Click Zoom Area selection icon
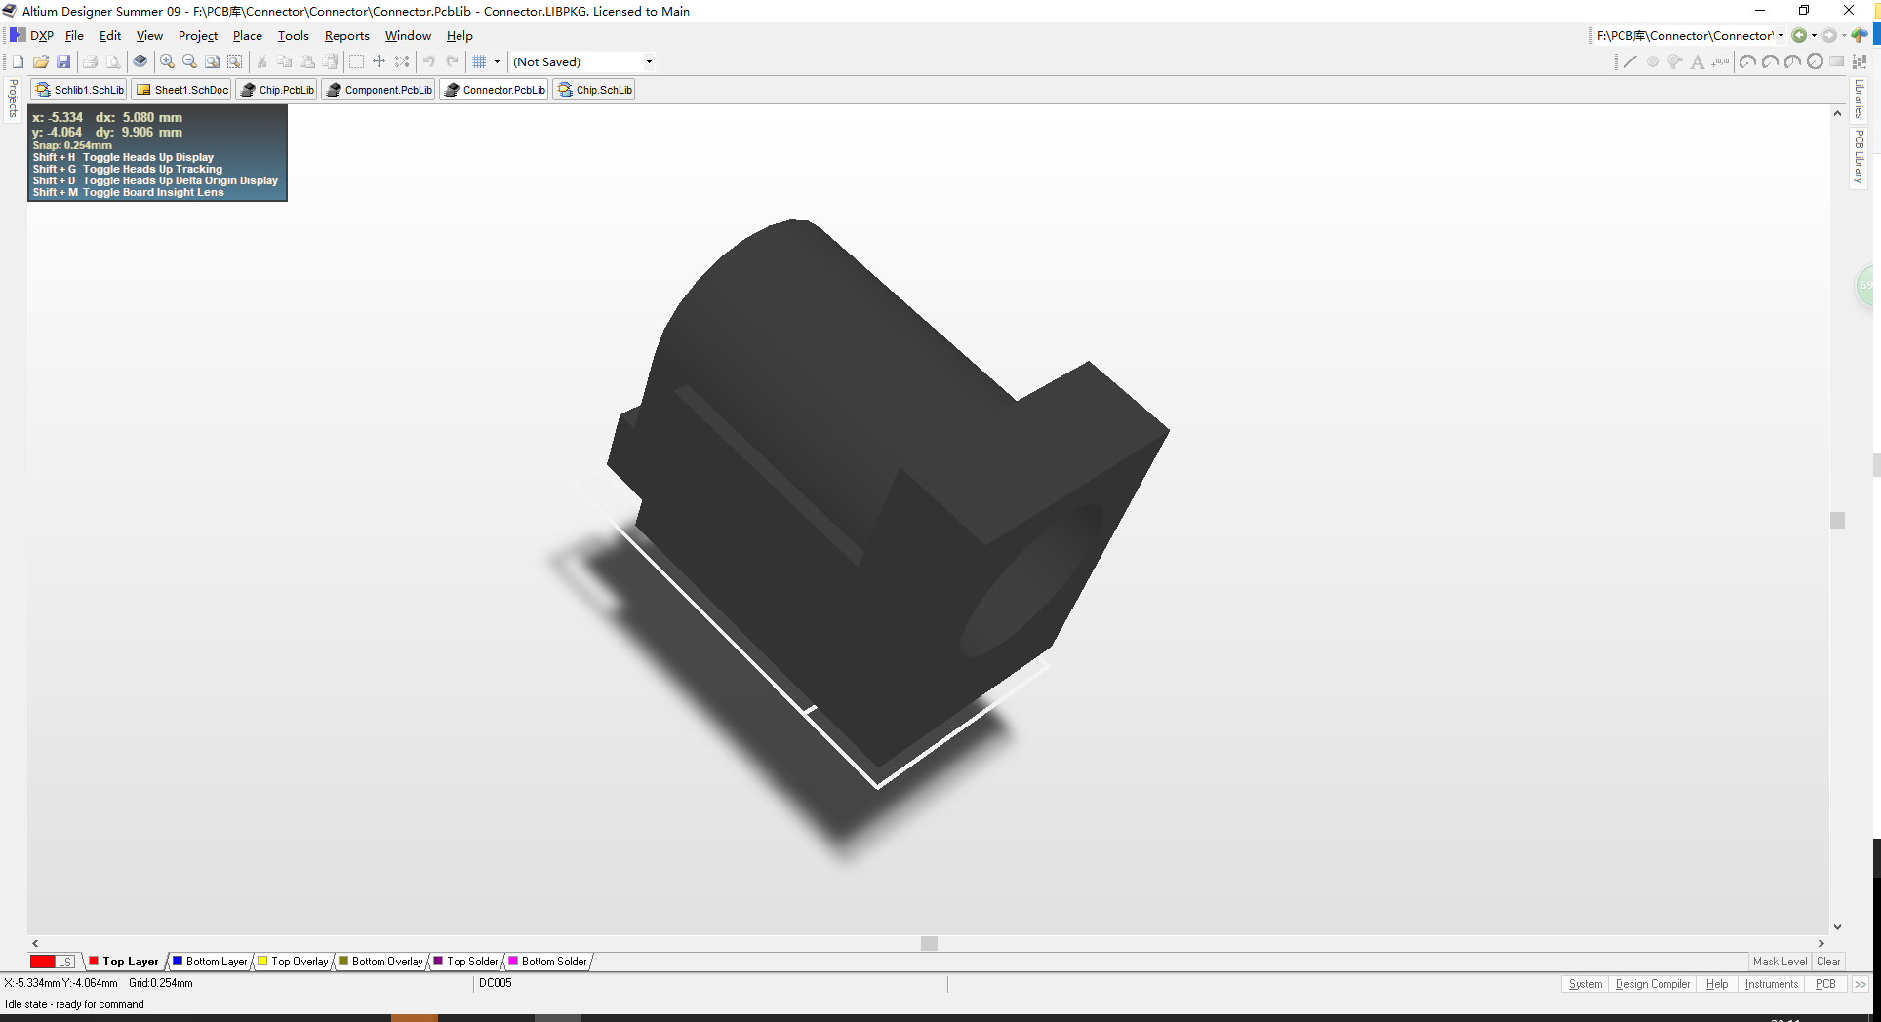The image size is (1881, 1022). 234,61
